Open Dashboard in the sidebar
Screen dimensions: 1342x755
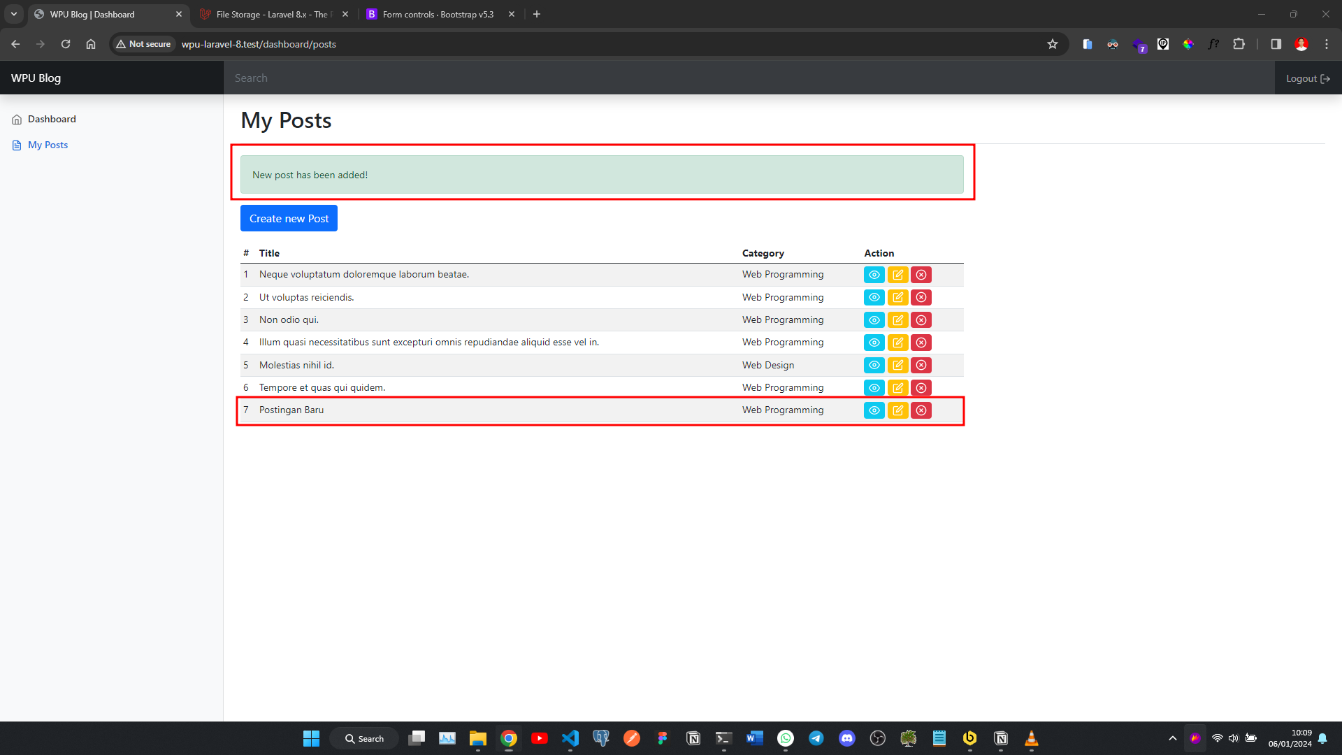[52, 119]
